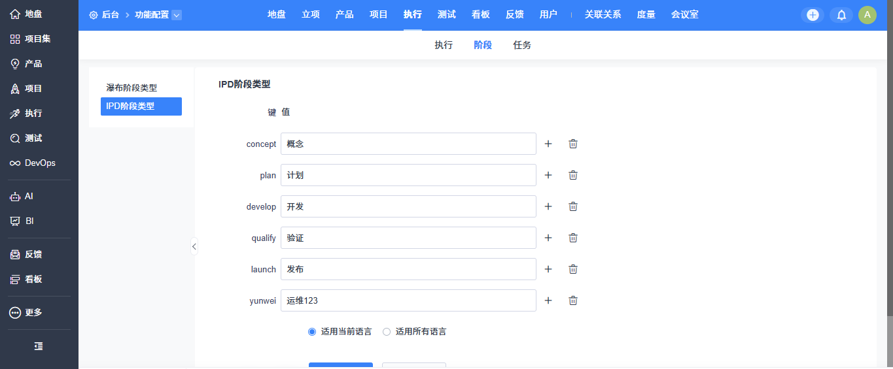Switch to the 阶段 sub-tab
The width and height of the screenshot is (893, 369).
(x=483, y=45)
